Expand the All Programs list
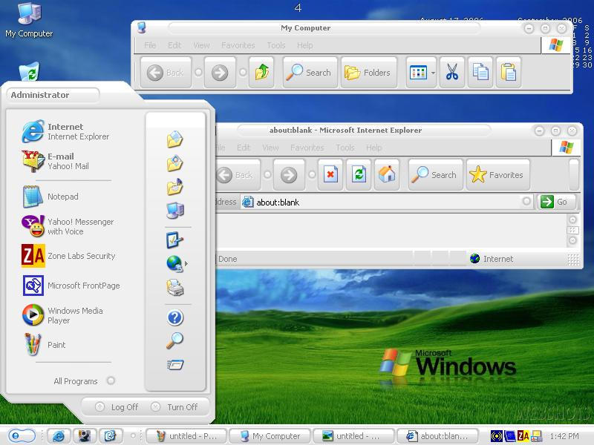The image size is (594, 445). click(84, 380)
